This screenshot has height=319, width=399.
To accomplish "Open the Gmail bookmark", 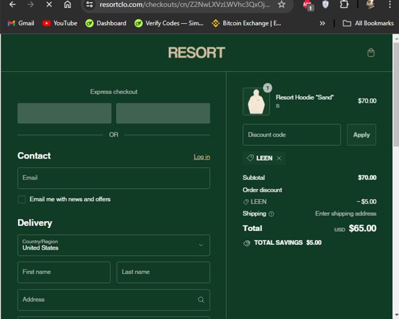I will pos(21,24).
